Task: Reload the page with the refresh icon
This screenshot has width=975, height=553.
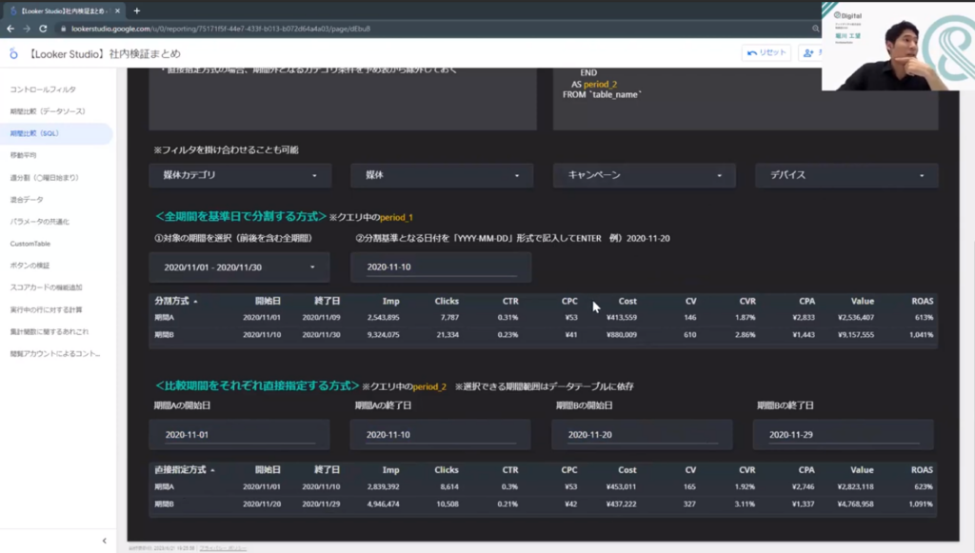Action: [43, 29]
